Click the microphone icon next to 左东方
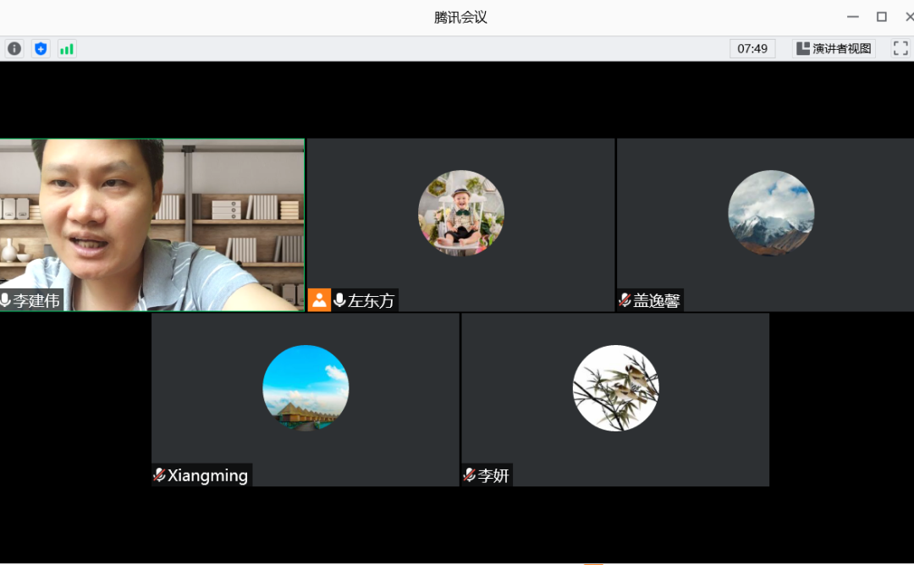 click(x=339, y=300)
